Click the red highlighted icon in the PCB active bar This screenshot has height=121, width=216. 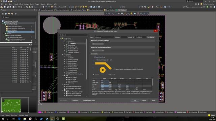(138, 13)
